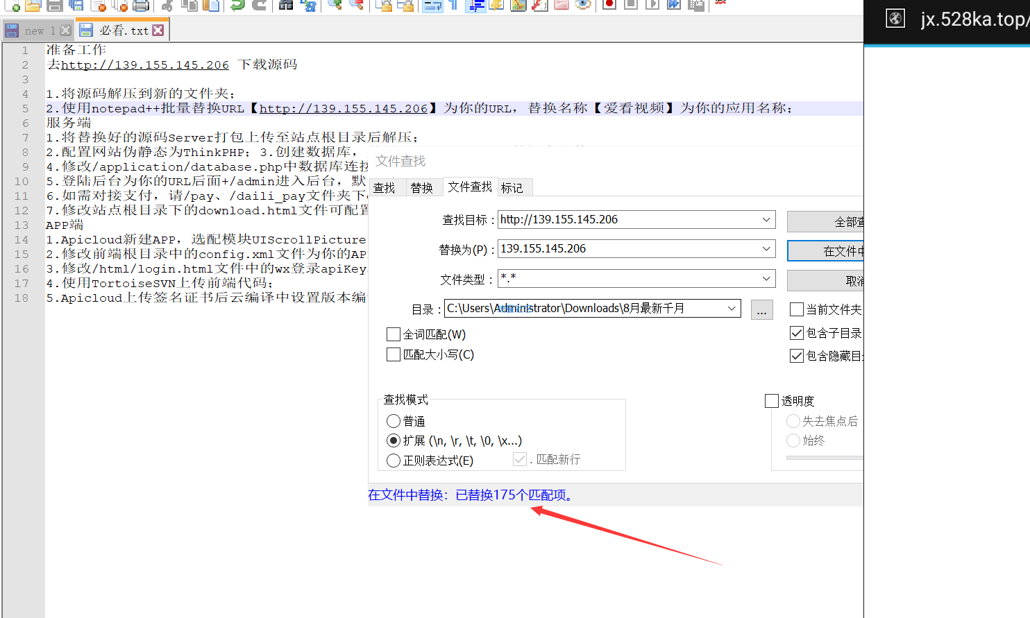The width and height of the screenshot is (1030, 618).
Task: Select 正则表达式(E) radio button
Action: point(394,461)
